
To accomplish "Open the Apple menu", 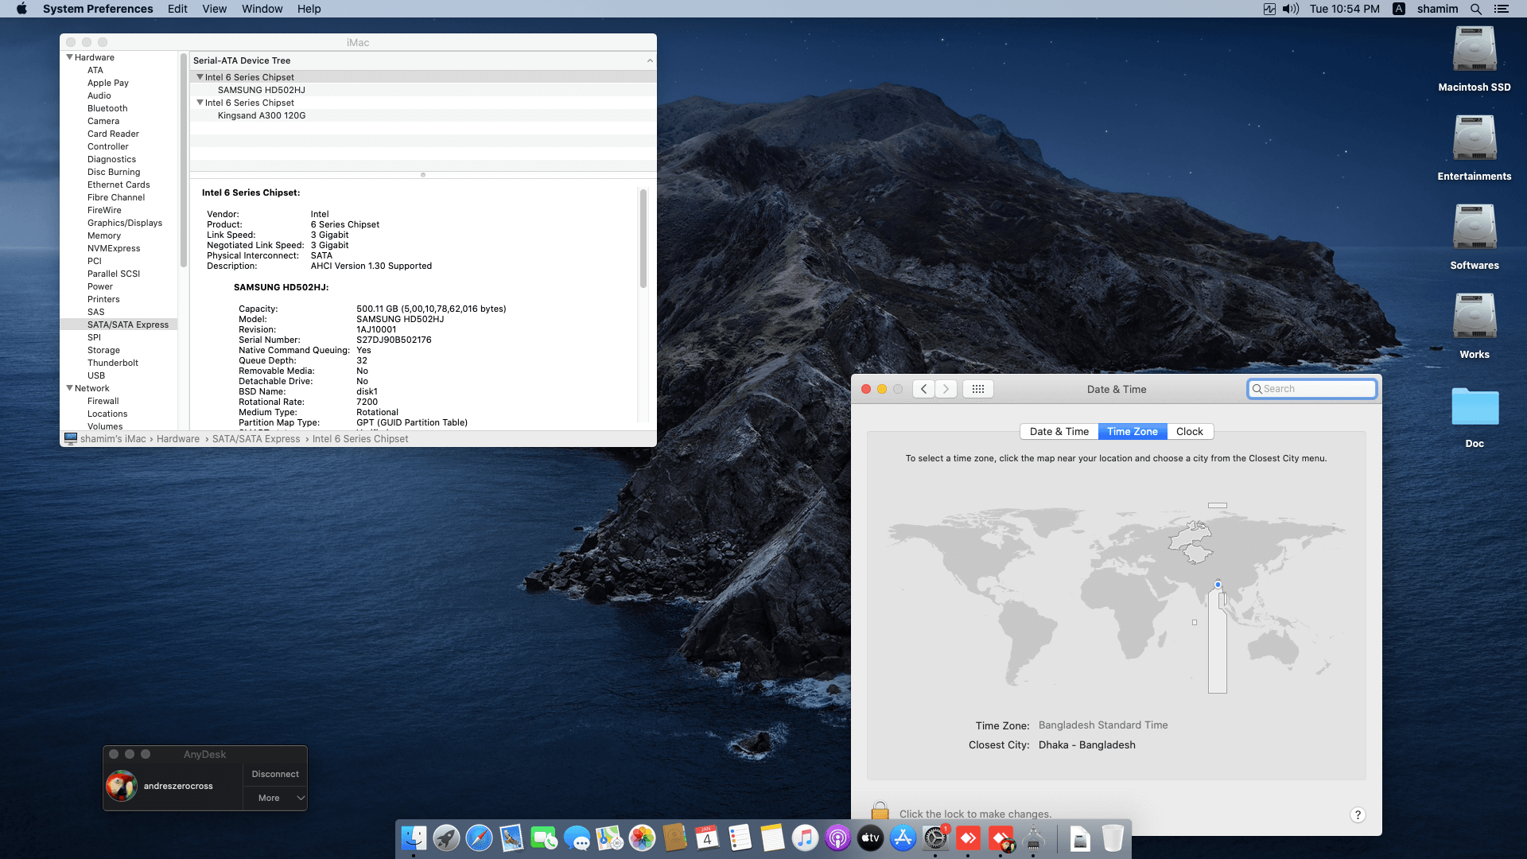I will coord(21,9).
